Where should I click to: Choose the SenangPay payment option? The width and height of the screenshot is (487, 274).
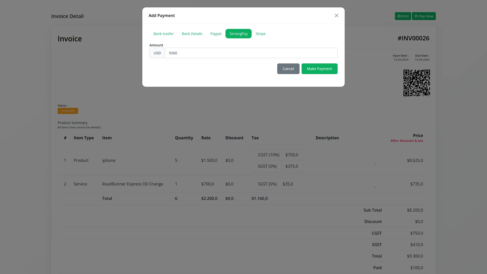point(238,33)
